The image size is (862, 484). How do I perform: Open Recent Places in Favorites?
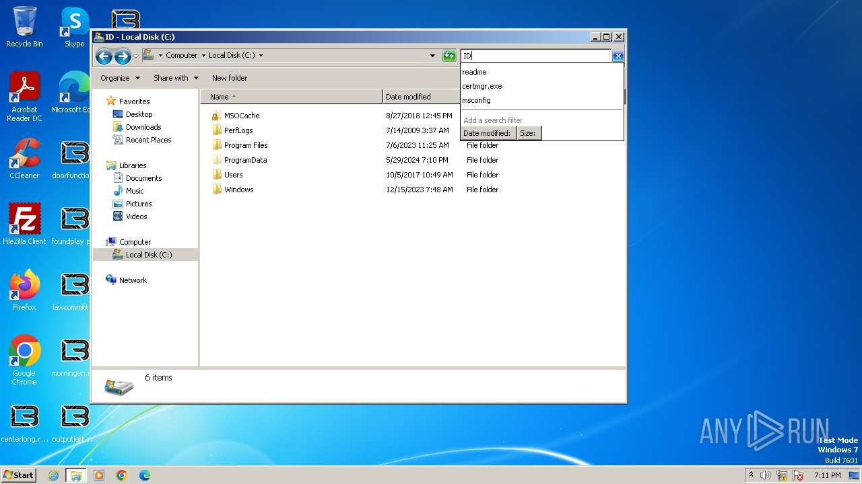148,140
